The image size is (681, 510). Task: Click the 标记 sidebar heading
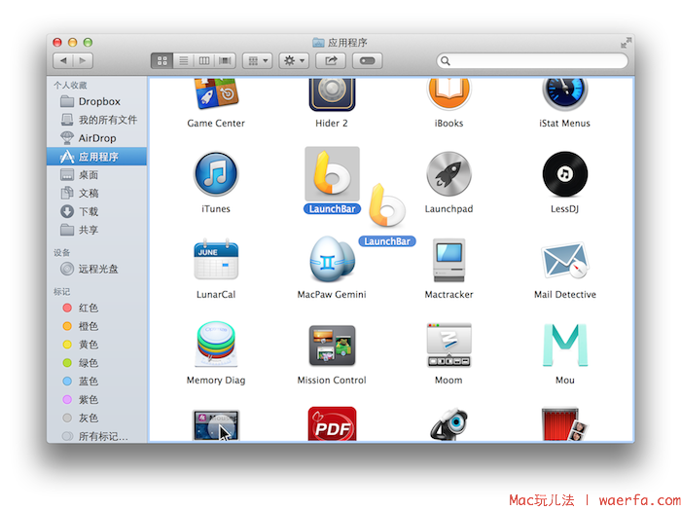pyautogui.click(x=61, y=291)
